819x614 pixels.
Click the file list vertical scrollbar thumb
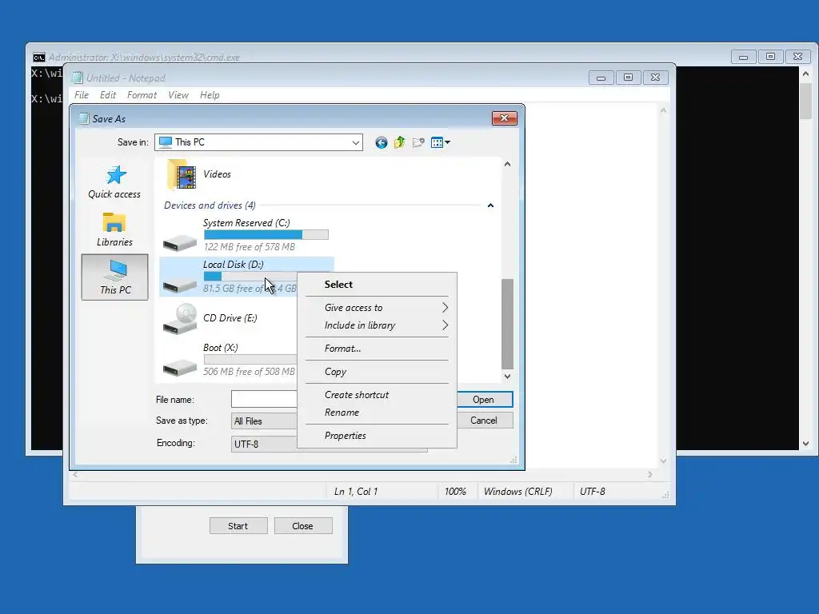(507, 324)
